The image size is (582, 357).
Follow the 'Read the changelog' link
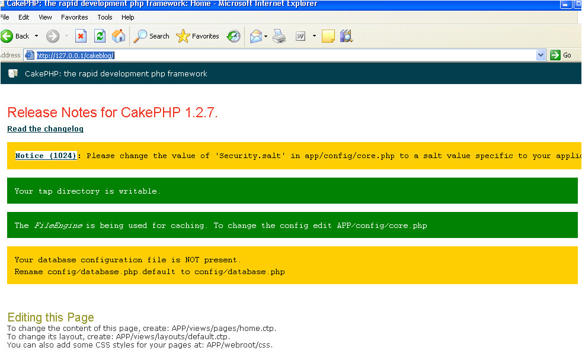coord(45,128)
